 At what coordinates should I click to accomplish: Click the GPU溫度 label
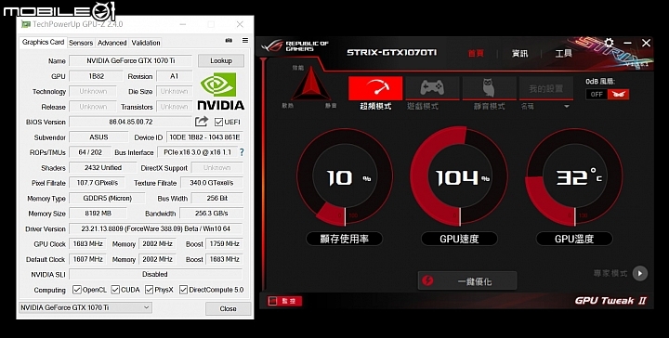coord(574,239)
